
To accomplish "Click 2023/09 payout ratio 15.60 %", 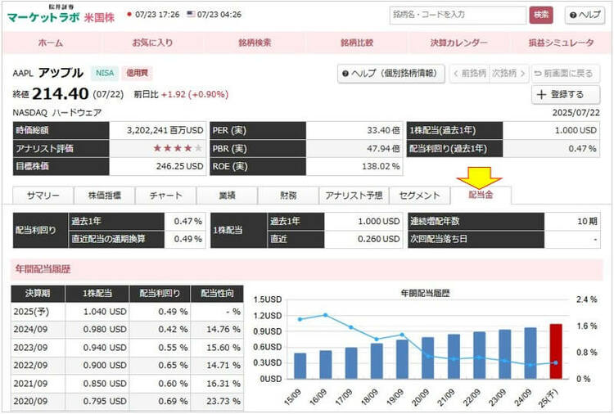I will click(223, 348).
